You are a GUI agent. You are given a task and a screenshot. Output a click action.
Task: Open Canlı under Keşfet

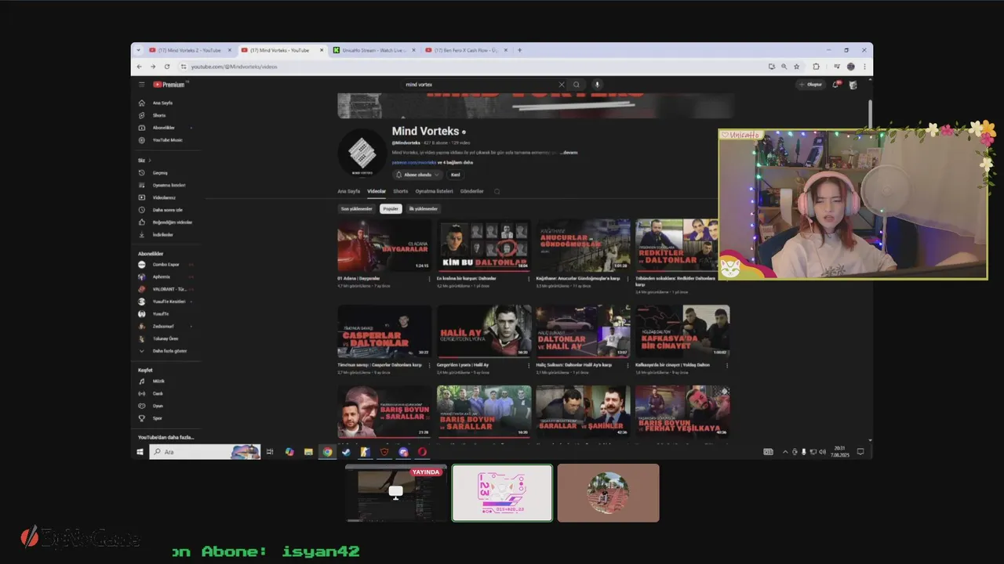point(158,393)
